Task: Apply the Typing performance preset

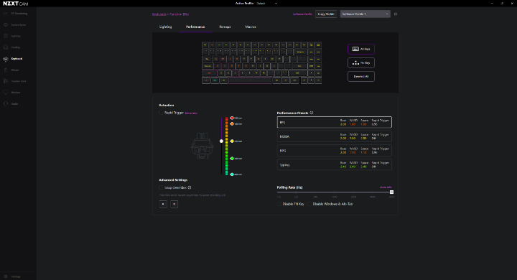Action: [x=335, y=164]
